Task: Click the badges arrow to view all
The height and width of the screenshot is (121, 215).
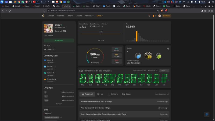Action: click(168, 49)
